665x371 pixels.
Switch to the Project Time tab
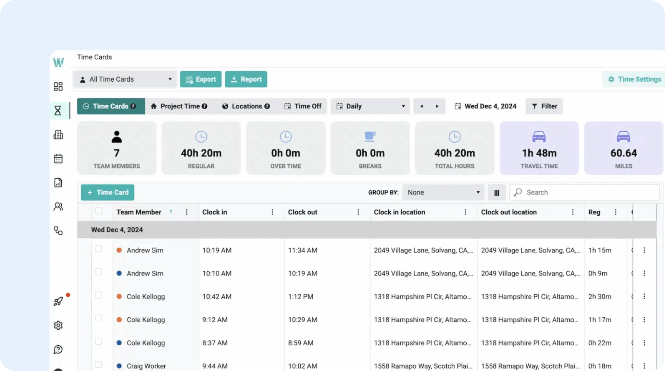click(179, 106)
